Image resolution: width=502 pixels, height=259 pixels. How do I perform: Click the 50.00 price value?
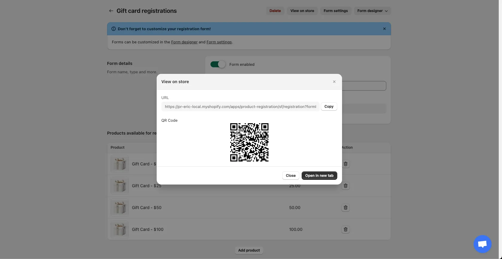click(x=295, y=208)
